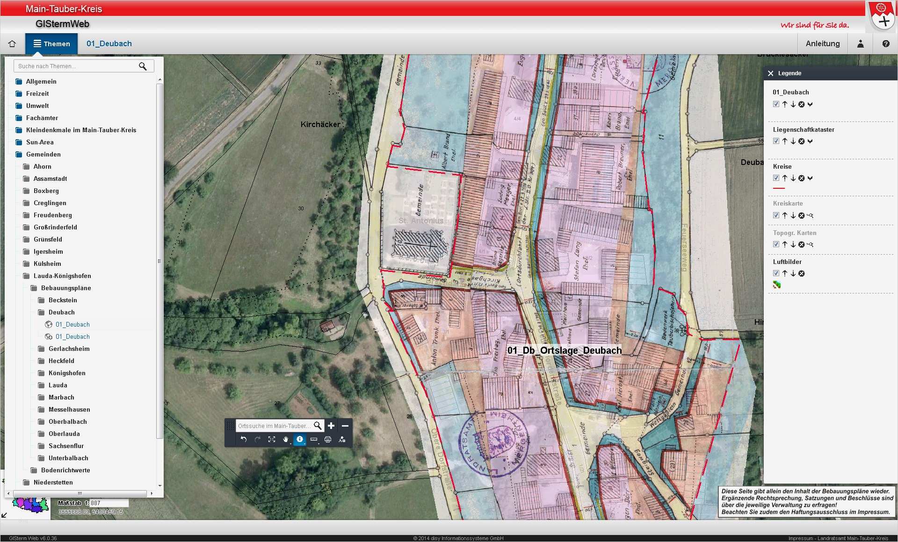Viewport: 898px width, 542px height.
Task: Expand the Gerlachsheim folder in tree
Action: pyautogui.click(x=69, y=349)
